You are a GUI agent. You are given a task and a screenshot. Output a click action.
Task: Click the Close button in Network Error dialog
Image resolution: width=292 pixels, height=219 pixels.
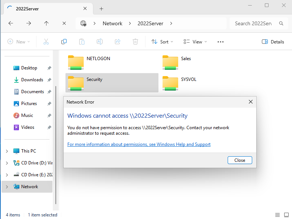pyautogui.click(x=240, y=160)
